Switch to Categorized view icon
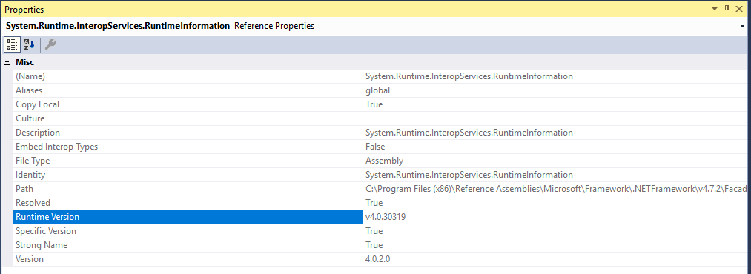 pos(12,44)
